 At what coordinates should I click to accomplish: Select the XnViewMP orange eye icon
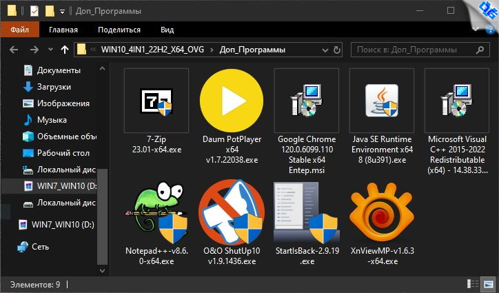382,212
